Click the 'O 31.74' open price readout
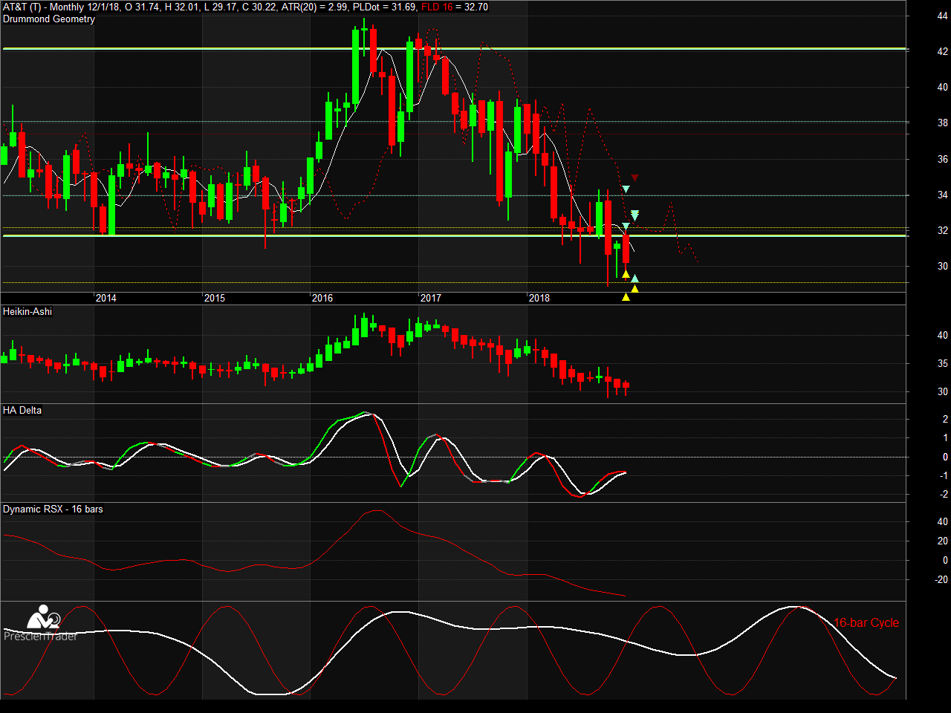 click(x=142, y=7)
